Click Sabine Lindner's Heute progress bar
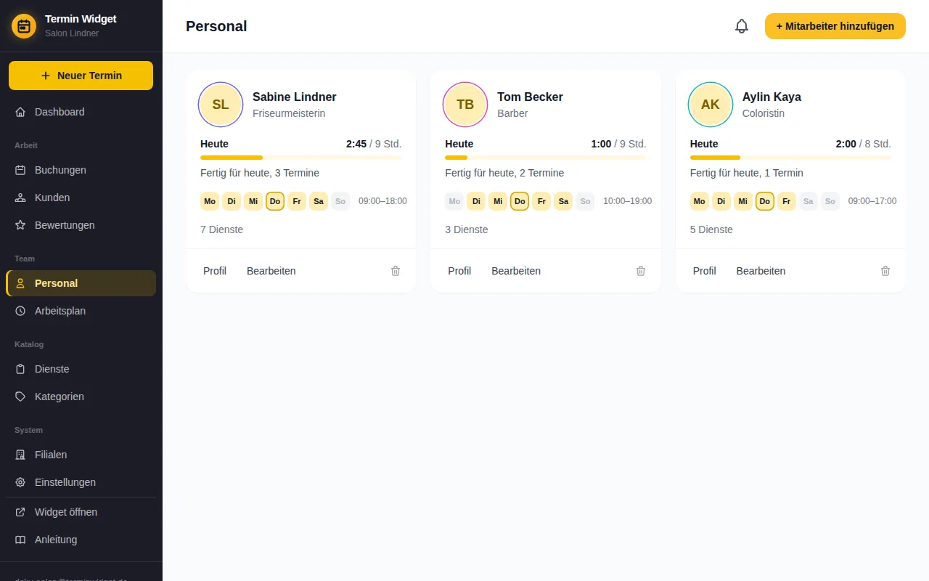Image resolution: width=929 pixels, height=581 pixels. tap(300, 158)
